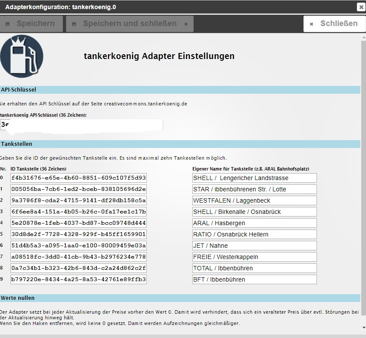
Task: Edit station ID field starting f4b31676
Action: pyautogui.click(x=79, y=178)
